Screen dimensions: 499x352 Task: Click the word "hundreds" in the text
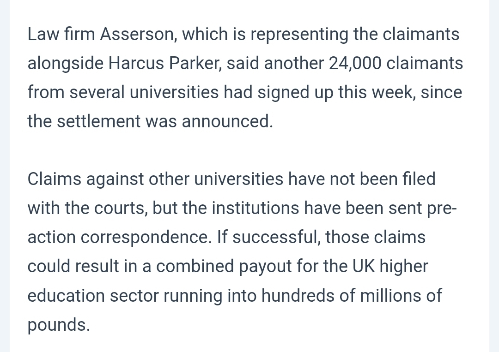[x=298, y=295]
